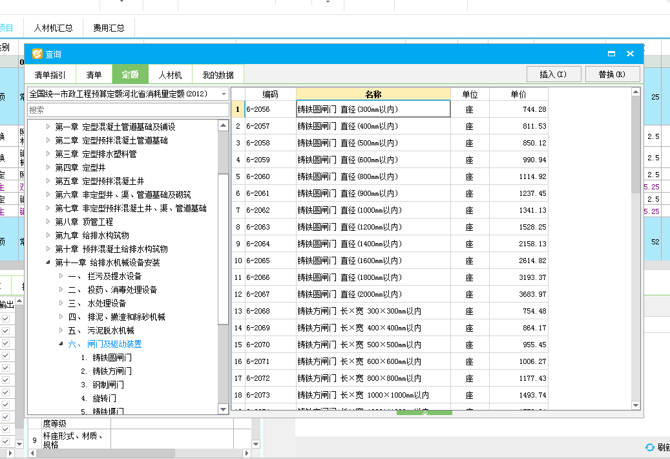This screenshot has width=670, height=459.
Task: Toggle the sixth checkbox under 输出
Action: (6, 380)
